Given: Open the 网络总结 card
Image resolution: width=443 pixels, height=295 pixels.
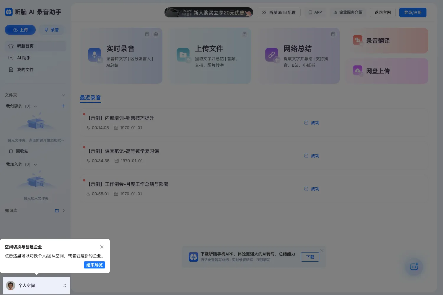Looking at the screenshot, I should 298,56.
